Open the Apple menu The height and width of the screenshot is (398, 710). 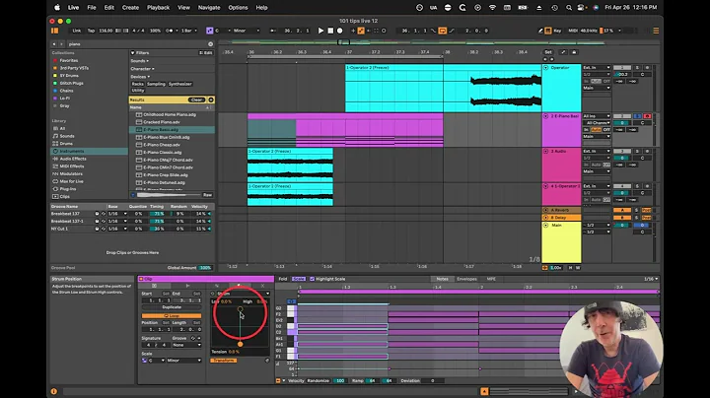[x=57, y=8]
